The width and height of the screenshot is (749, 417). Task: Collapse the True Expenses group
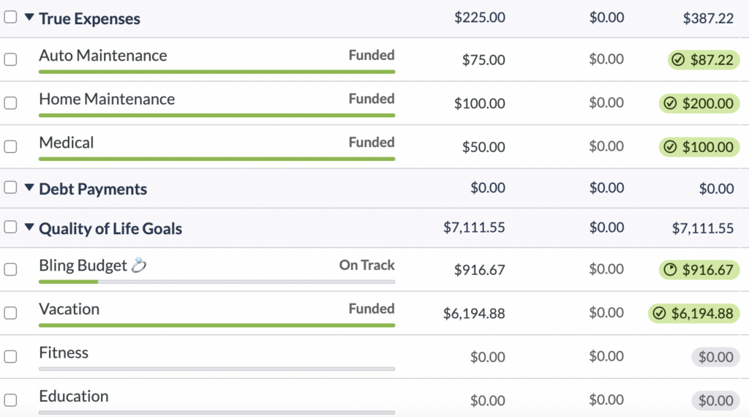click(x=29, y=18)
